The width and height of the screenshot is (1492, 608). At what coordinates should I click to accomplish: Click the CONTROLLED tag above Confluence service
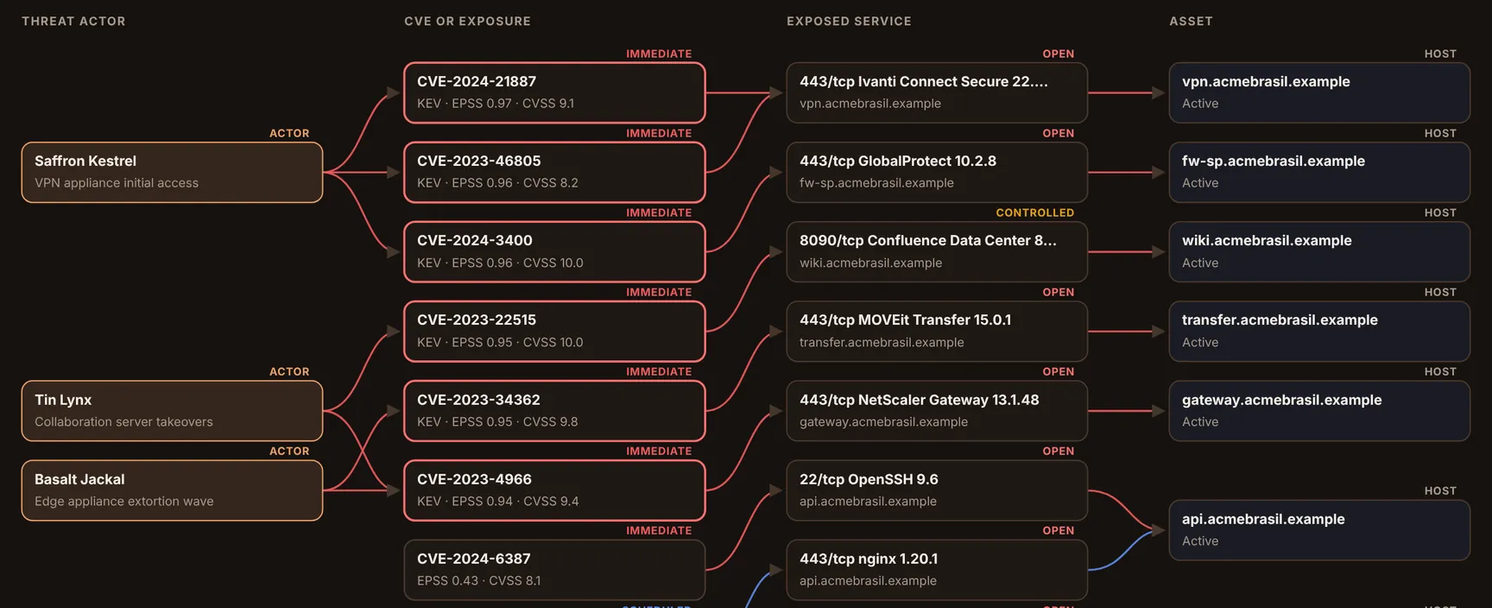[x=1034, y=212]
